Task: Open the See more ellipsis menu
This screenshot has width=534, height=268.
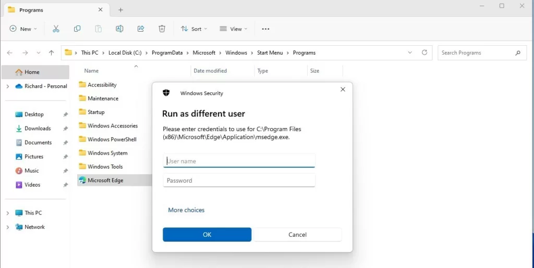Action: (x=265, y=29)
